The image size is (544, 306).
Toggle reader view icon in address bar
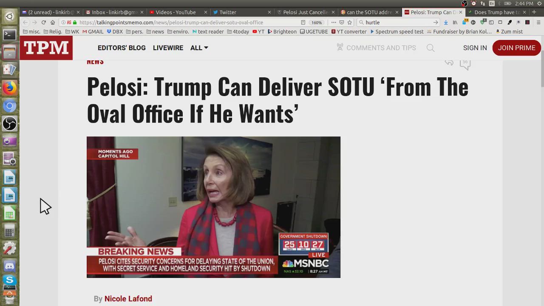[x=303, y=23]
